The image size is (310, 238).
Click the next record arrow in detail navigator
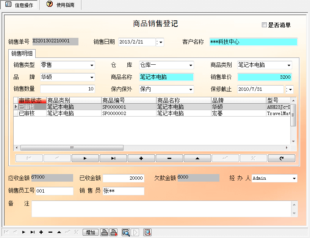[x=85, y=158]
